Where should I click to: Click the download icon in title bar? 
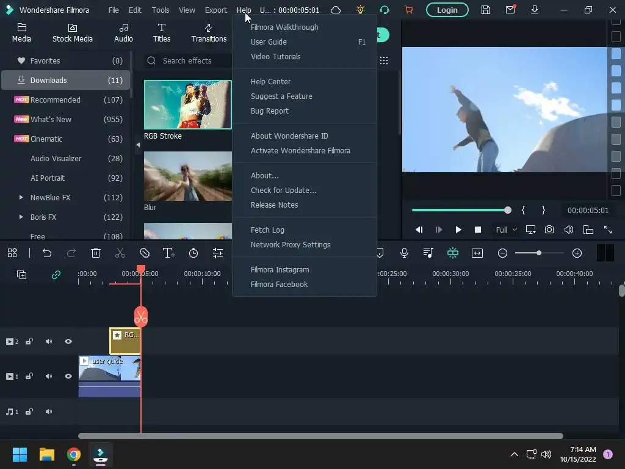535,10
